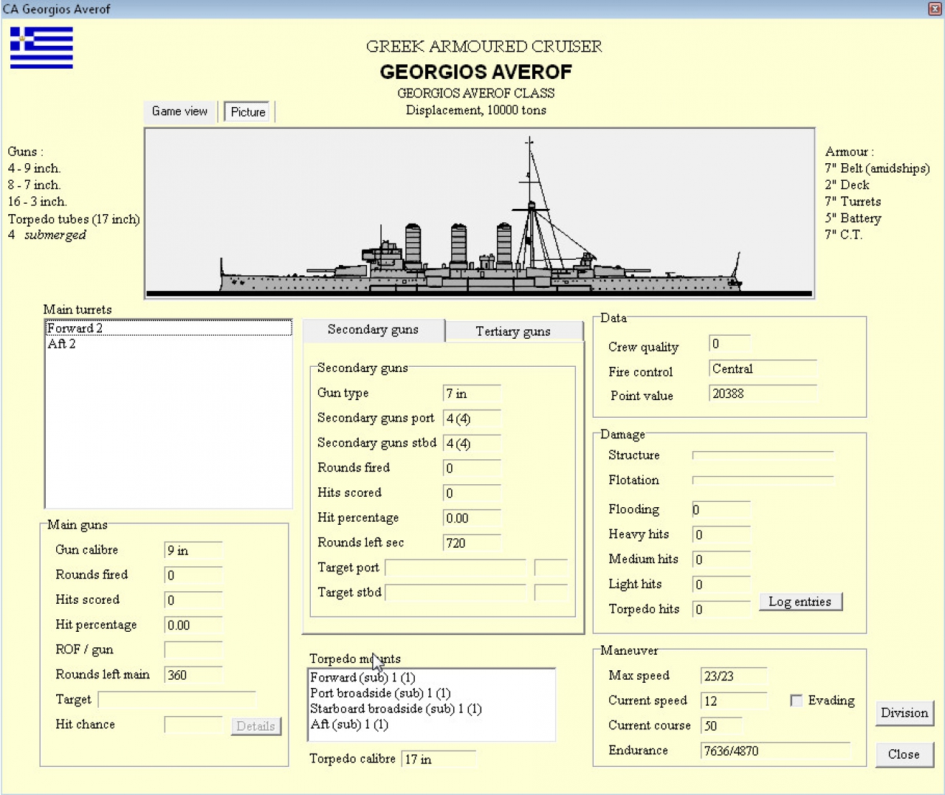
Task: Click the Current speed field
Action: (x=733, y=701)
